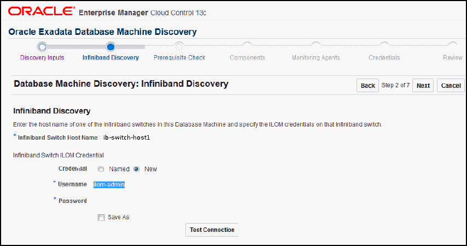The image size is (467, 246).
Task: Open the Infiniband Discovery step label
Action: (x=110, y=58)
